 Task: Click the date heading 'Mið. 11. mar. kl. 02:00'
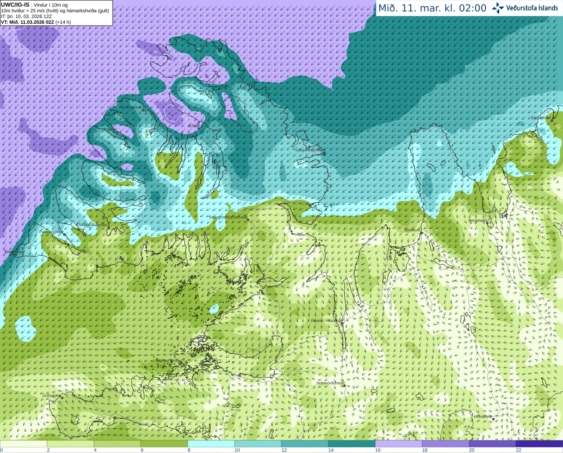[x=432, y=8]
